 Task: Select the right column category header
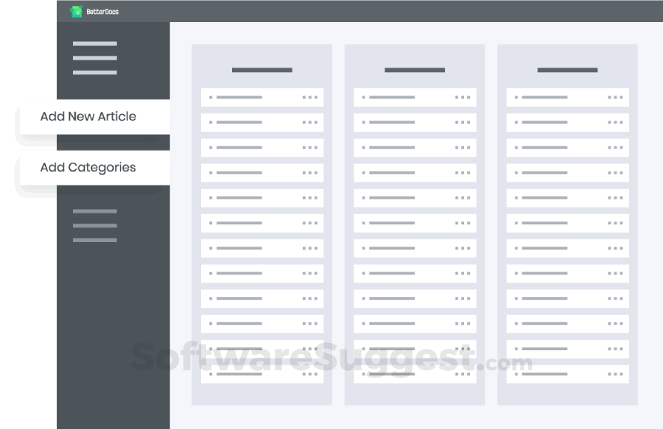(x=567, y=70)
